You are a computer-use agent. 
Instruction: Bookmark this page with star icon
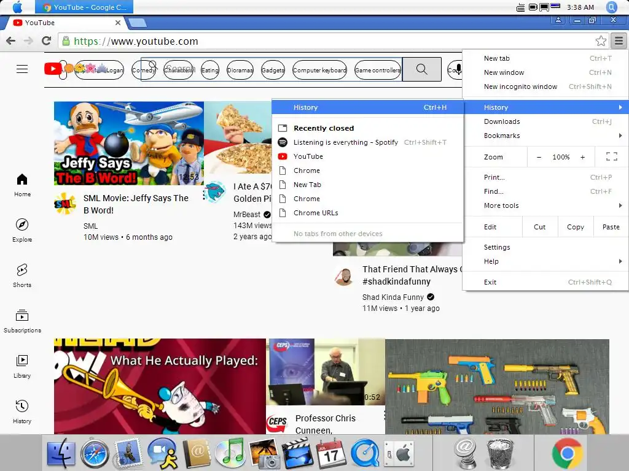click(601, 41)
